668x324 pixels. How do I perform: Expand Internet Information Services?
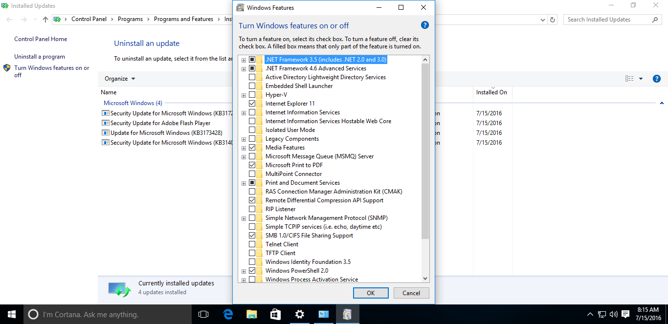coord(244,112)
